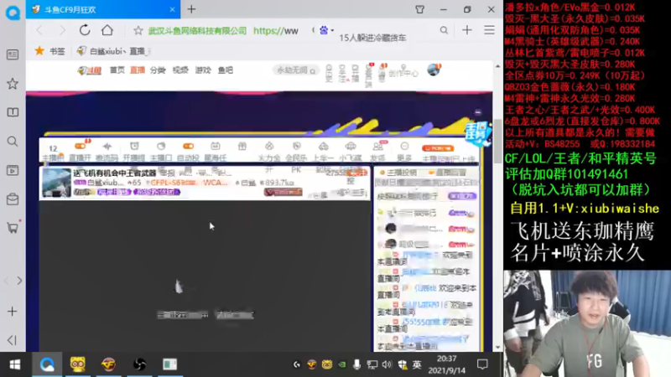The width and height of the screenshot is (671, 377).
Task: Click the plus icon beside address search
Action: click(467, 30)
